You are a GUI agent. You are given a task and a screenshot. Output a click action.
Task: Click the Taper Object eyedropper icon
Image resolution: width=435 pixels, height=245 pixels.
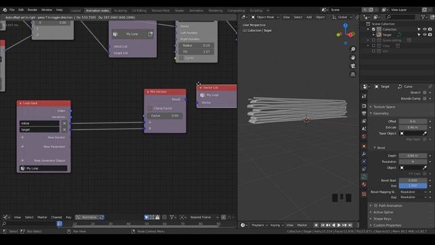[424, 133]
